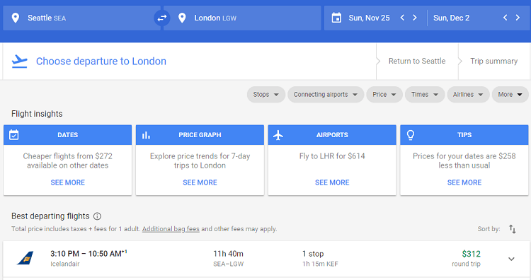Open the Additional bag fees link
The width and height of the screenshot is (531, 280).
(171, 229)
